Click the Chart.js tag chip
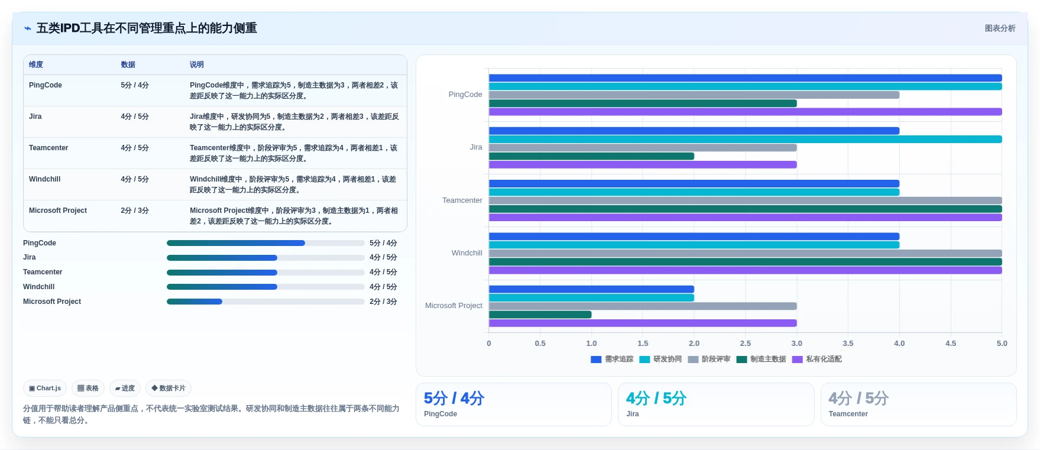Screen dimensions: 1040x450 tap(45, 389)
